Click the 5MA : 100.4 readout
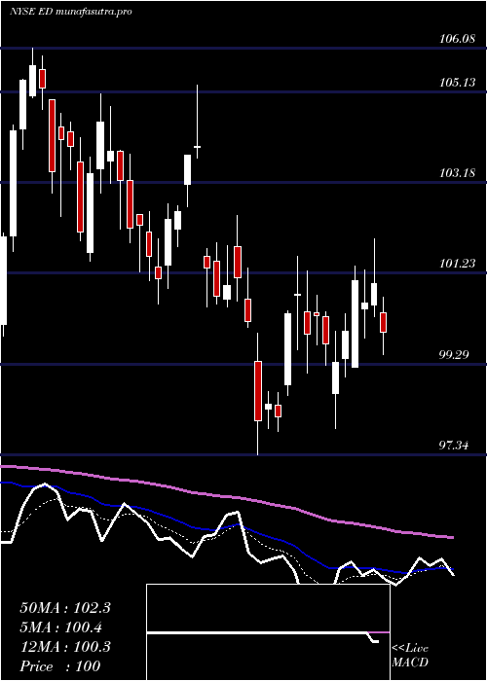Viewport: 487px width, 681px height. 61,627
